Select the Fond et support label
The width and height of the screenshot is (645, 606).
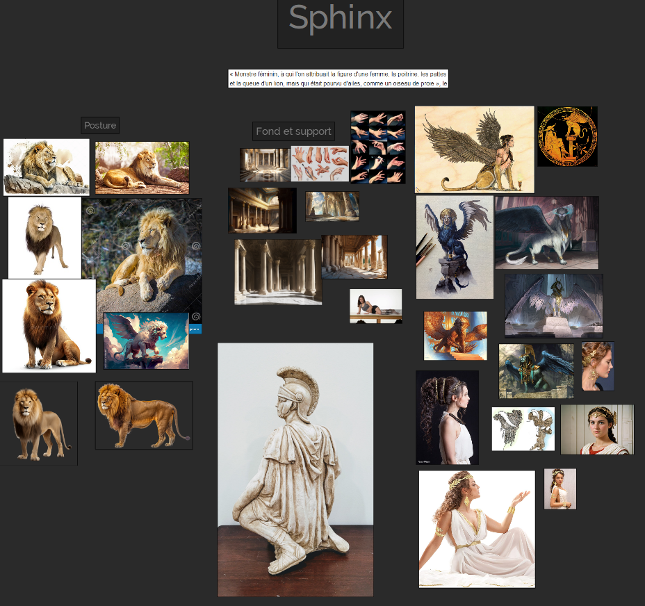[x=293, y=131]
